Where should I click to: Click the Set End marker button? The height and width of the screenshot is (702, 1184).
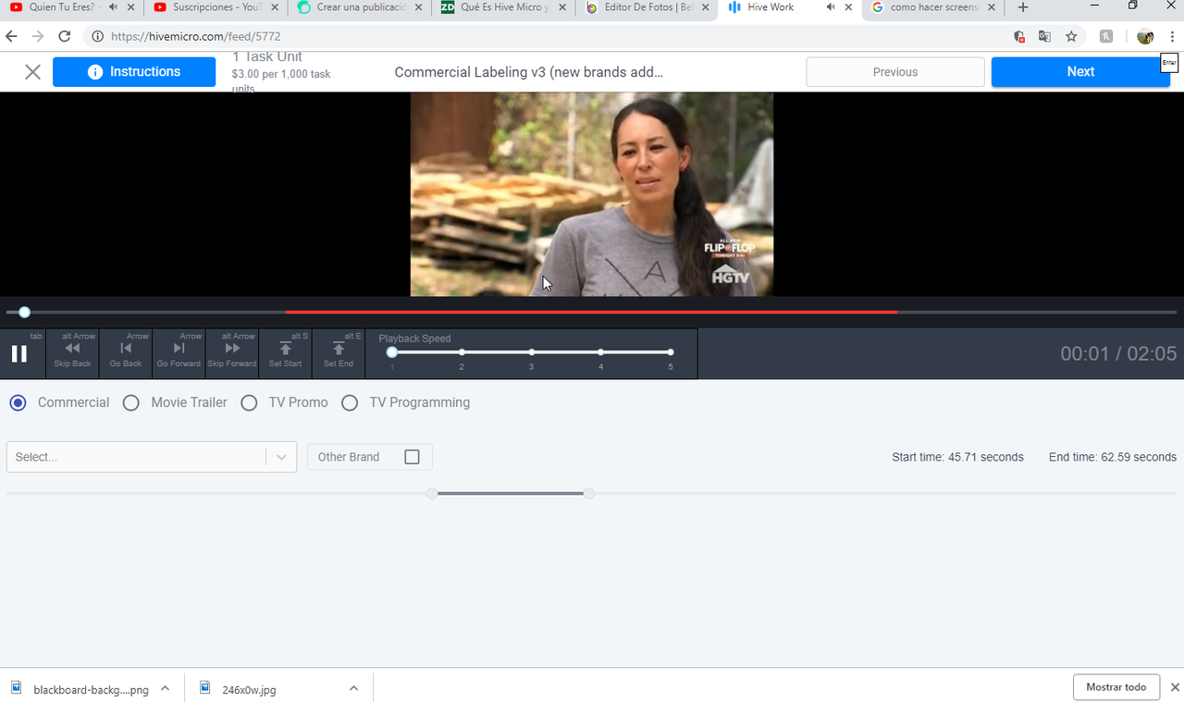339,353
